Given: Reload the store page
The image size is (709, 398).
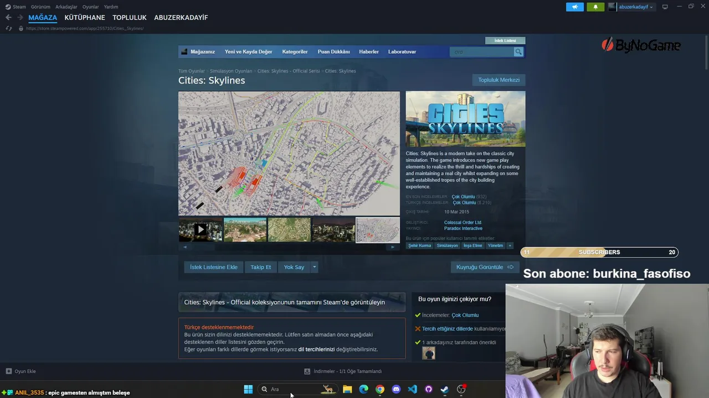Looking at the screenshot, I should [x=9, y=28].
